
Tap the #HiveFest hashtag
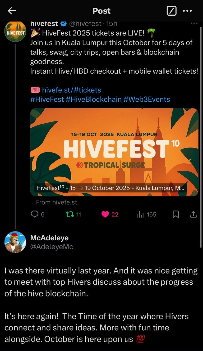tap(47, 99)
